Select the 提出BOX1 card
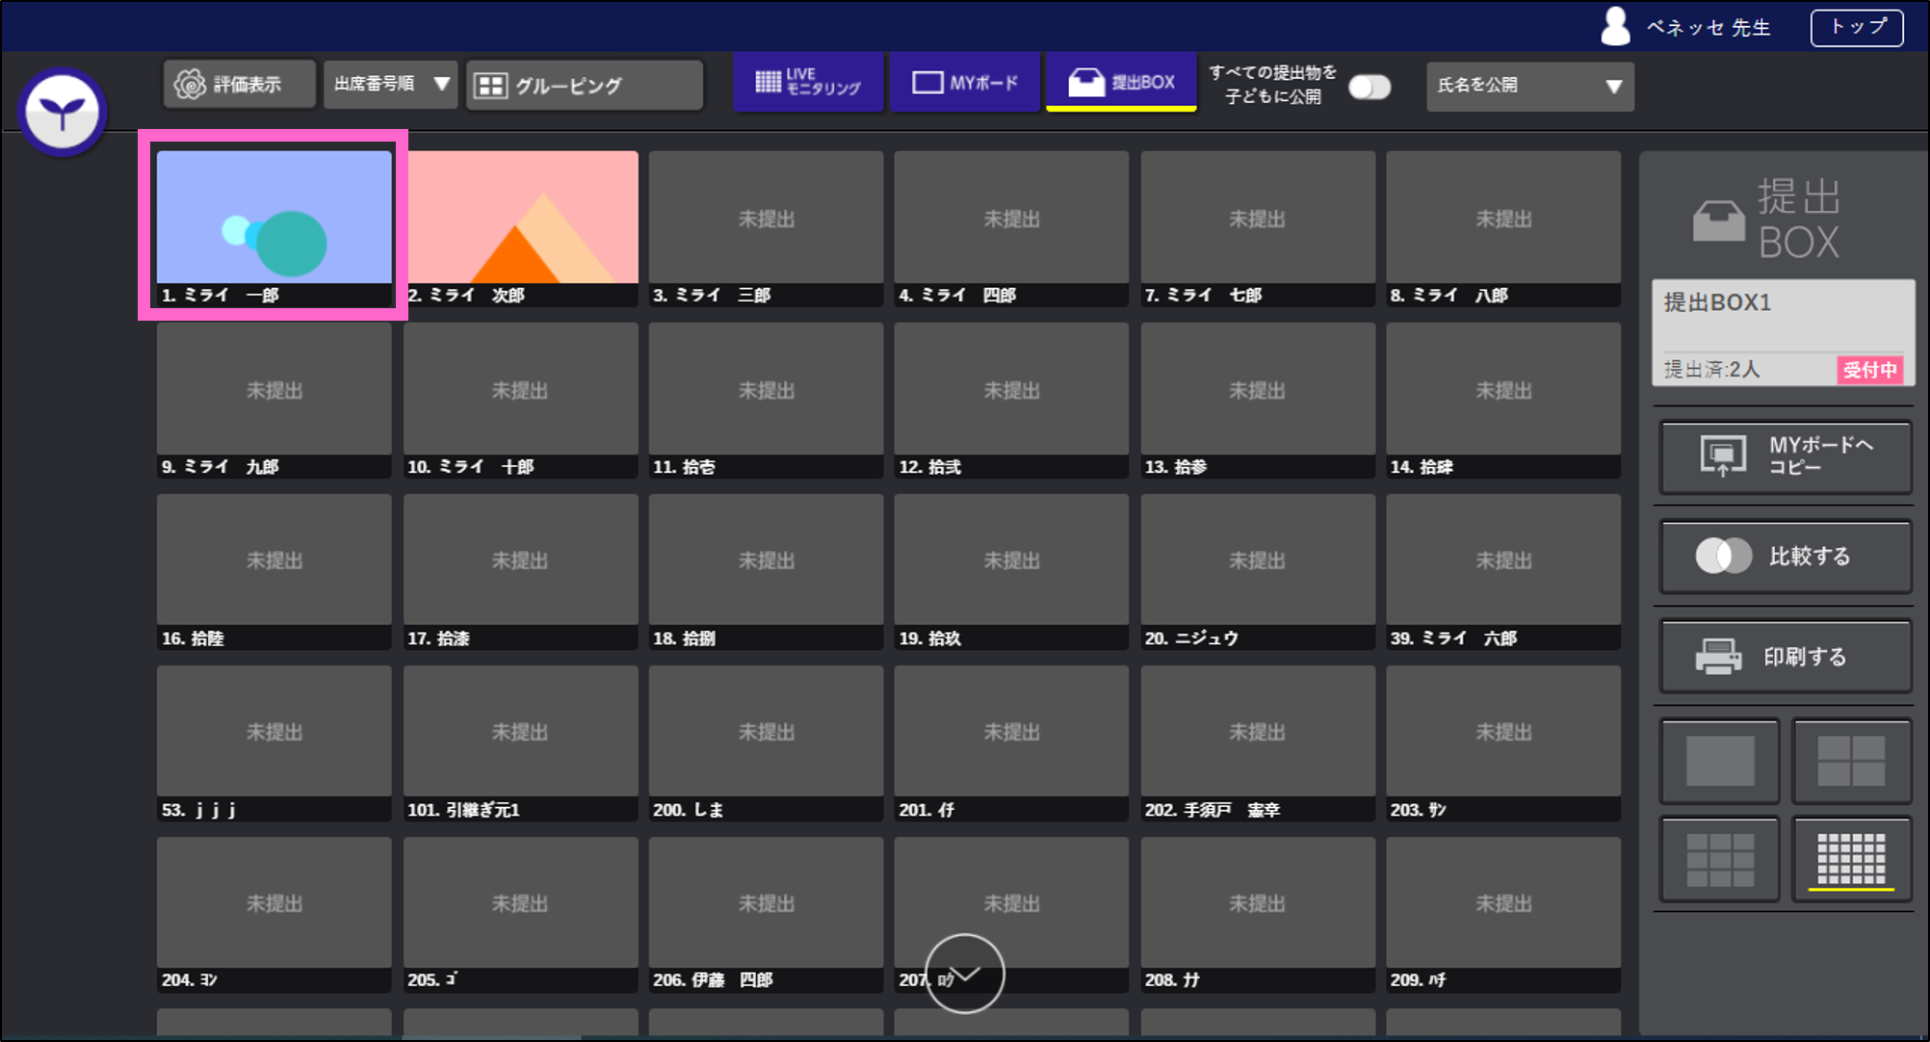1930x1042 pixels. tap(1783, 332)
